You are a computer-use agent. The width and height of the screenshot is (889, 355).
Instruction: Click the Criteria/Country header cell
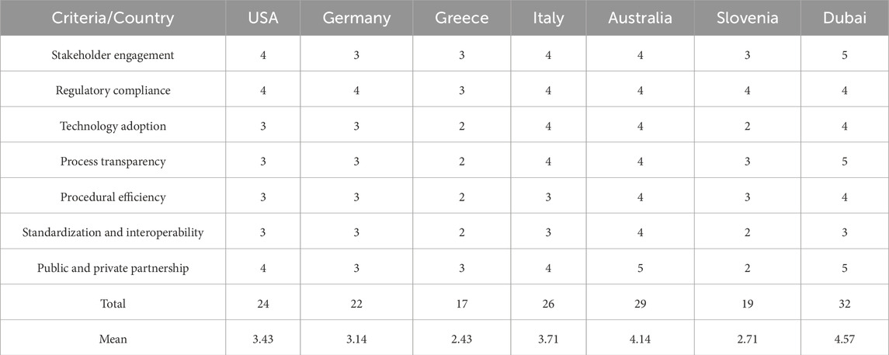coord(113,18)
